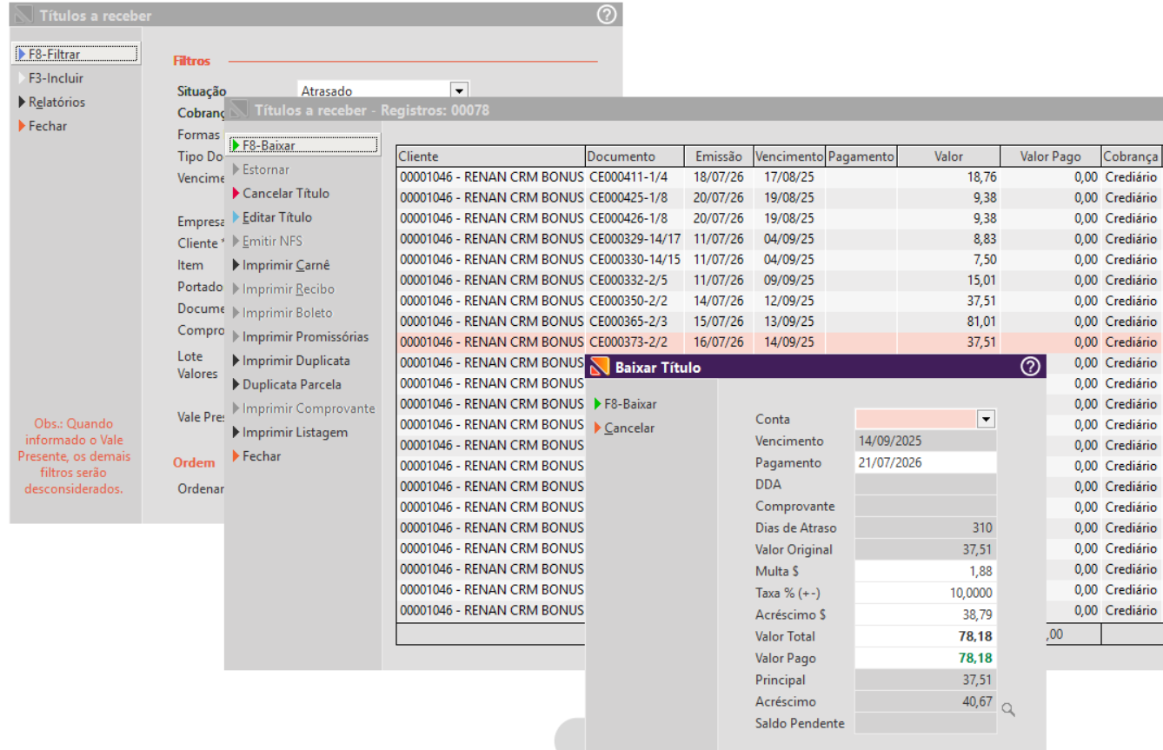Click F8-Filtrar in the back window
The width and height of the screenshot is (1163, 750).
[76, 54]
